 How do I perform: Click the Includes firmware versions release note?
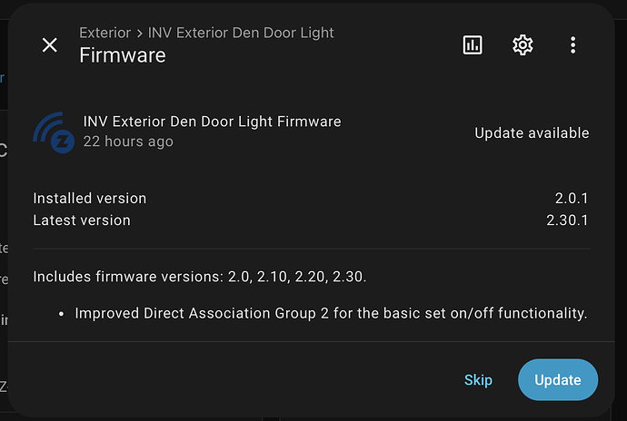pos(199,276)
